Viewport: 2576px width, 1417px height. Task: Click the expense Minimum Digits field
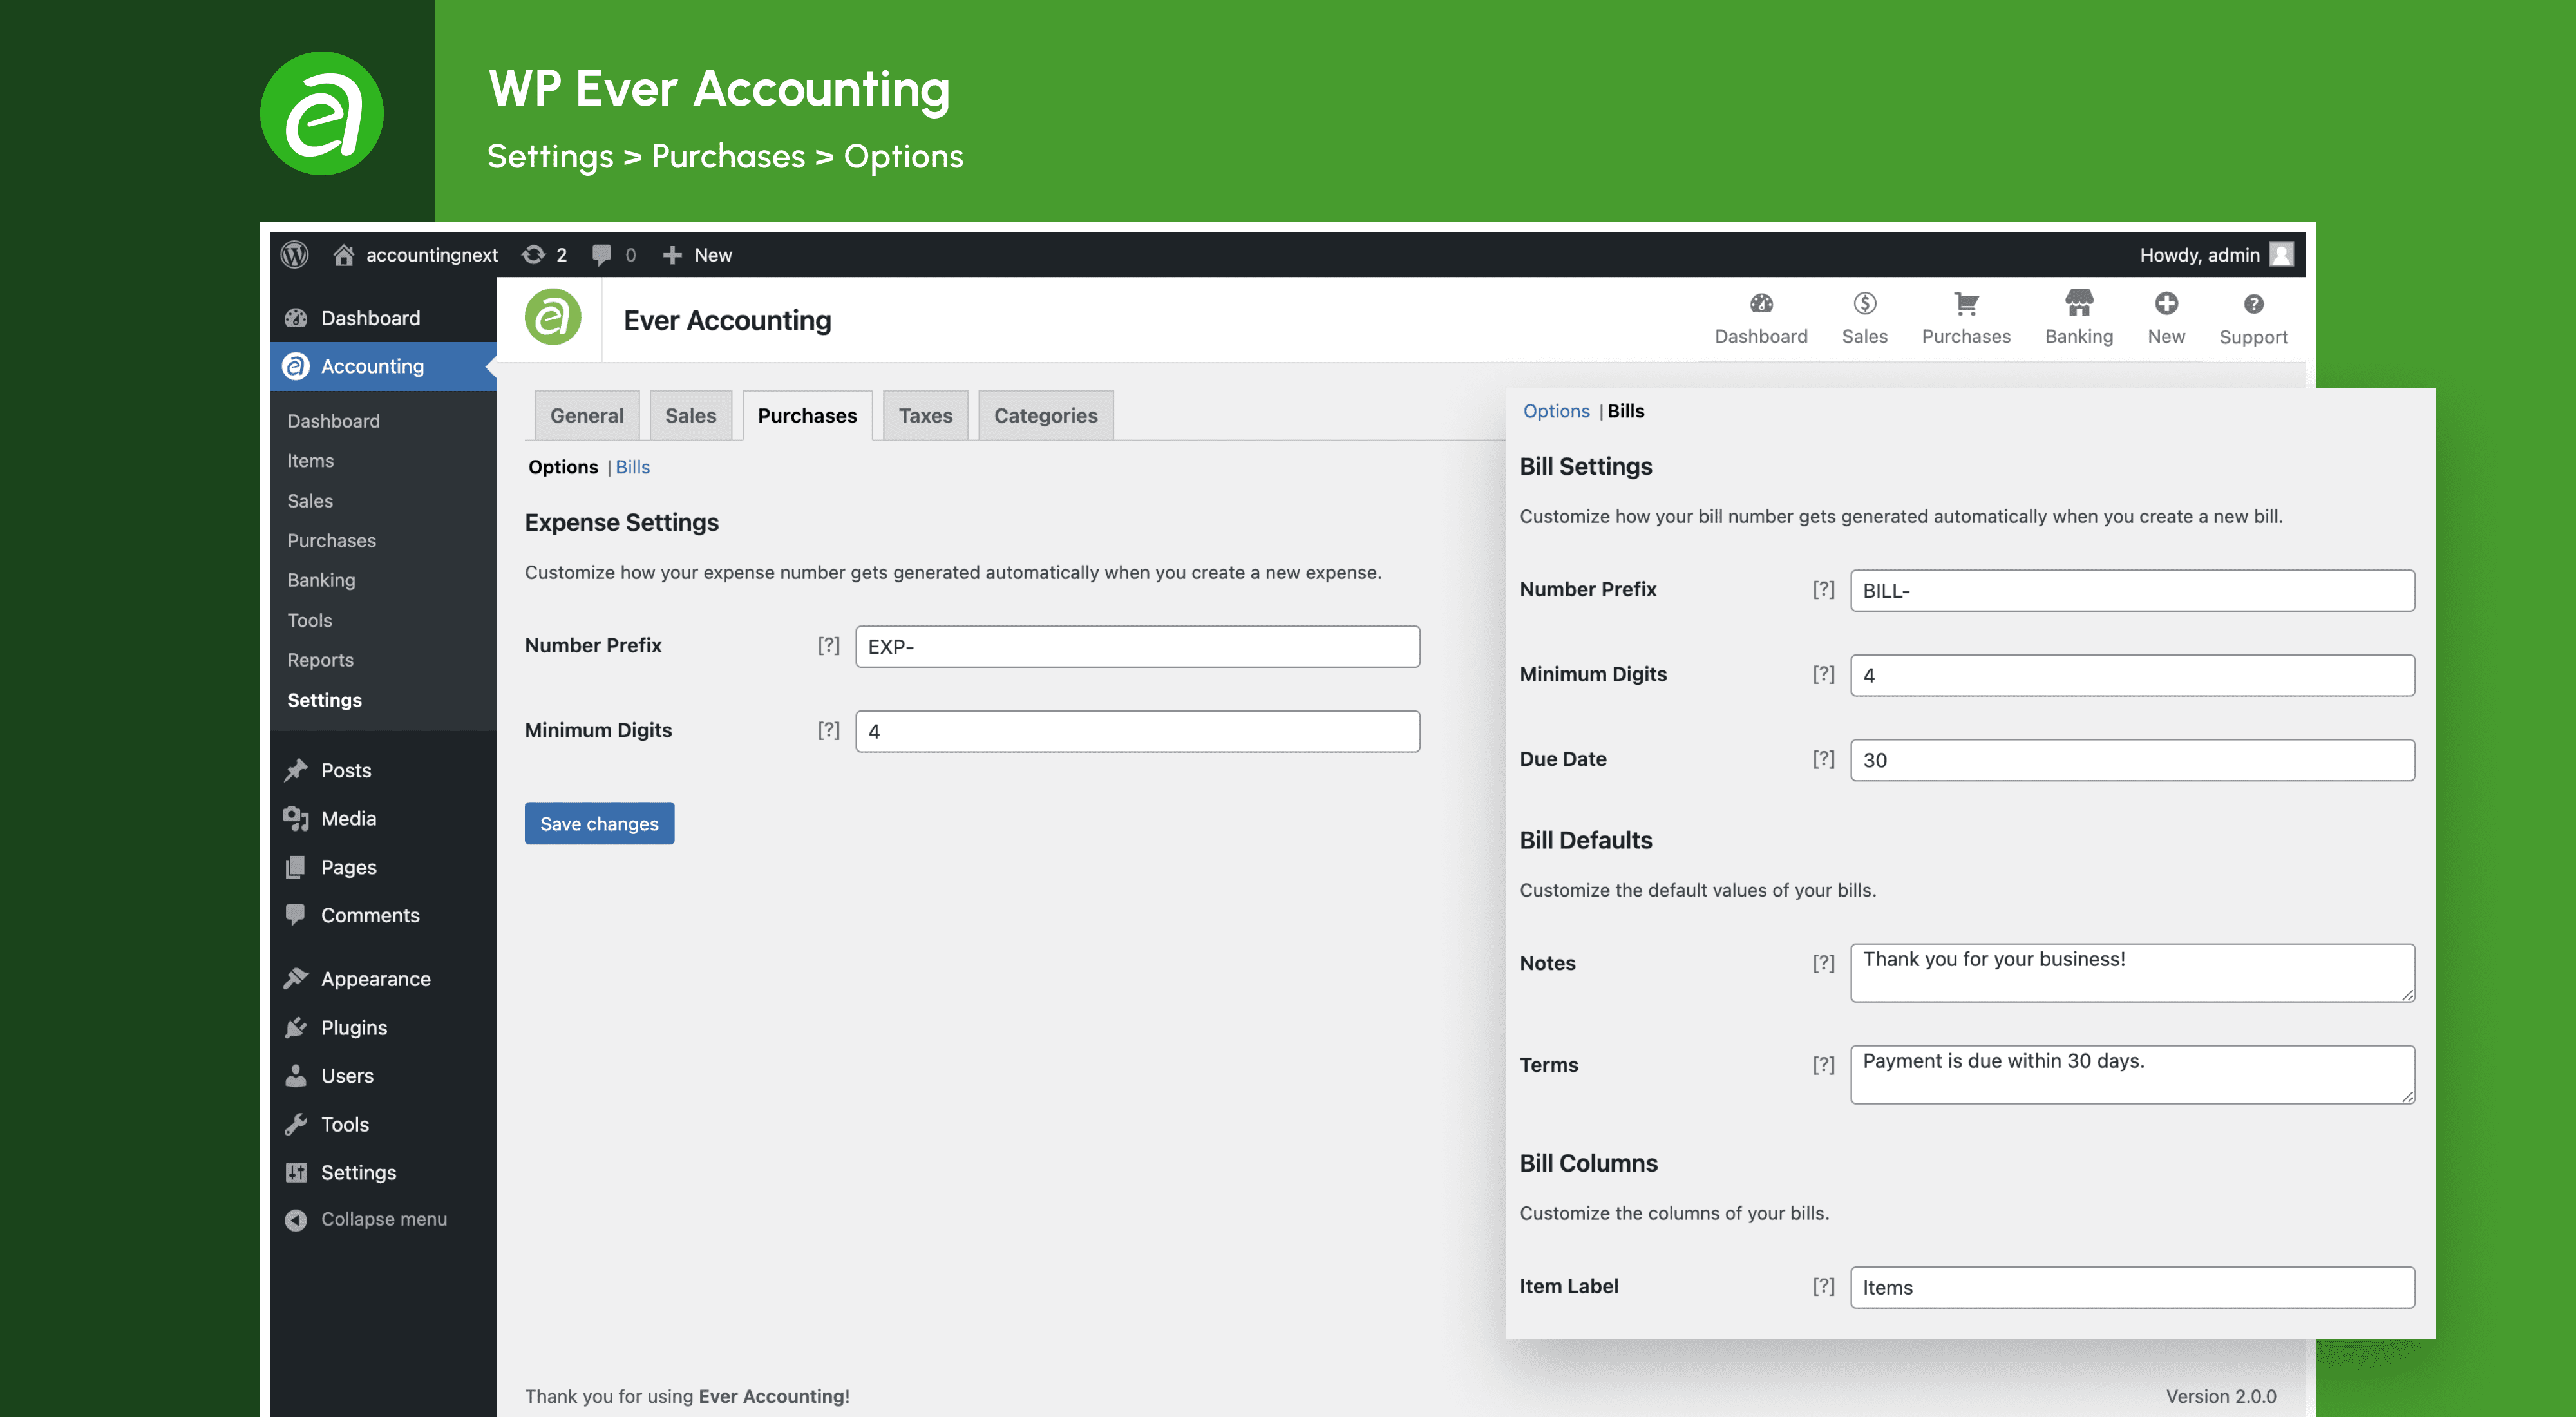pyautogui.click(x=1137, y=731)
